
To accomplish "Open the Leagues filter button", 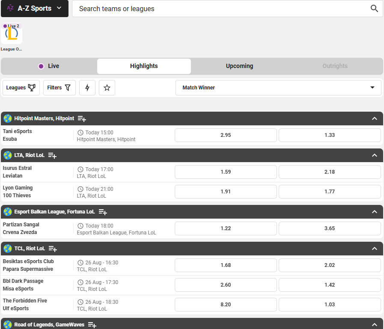I will point(21,88).
